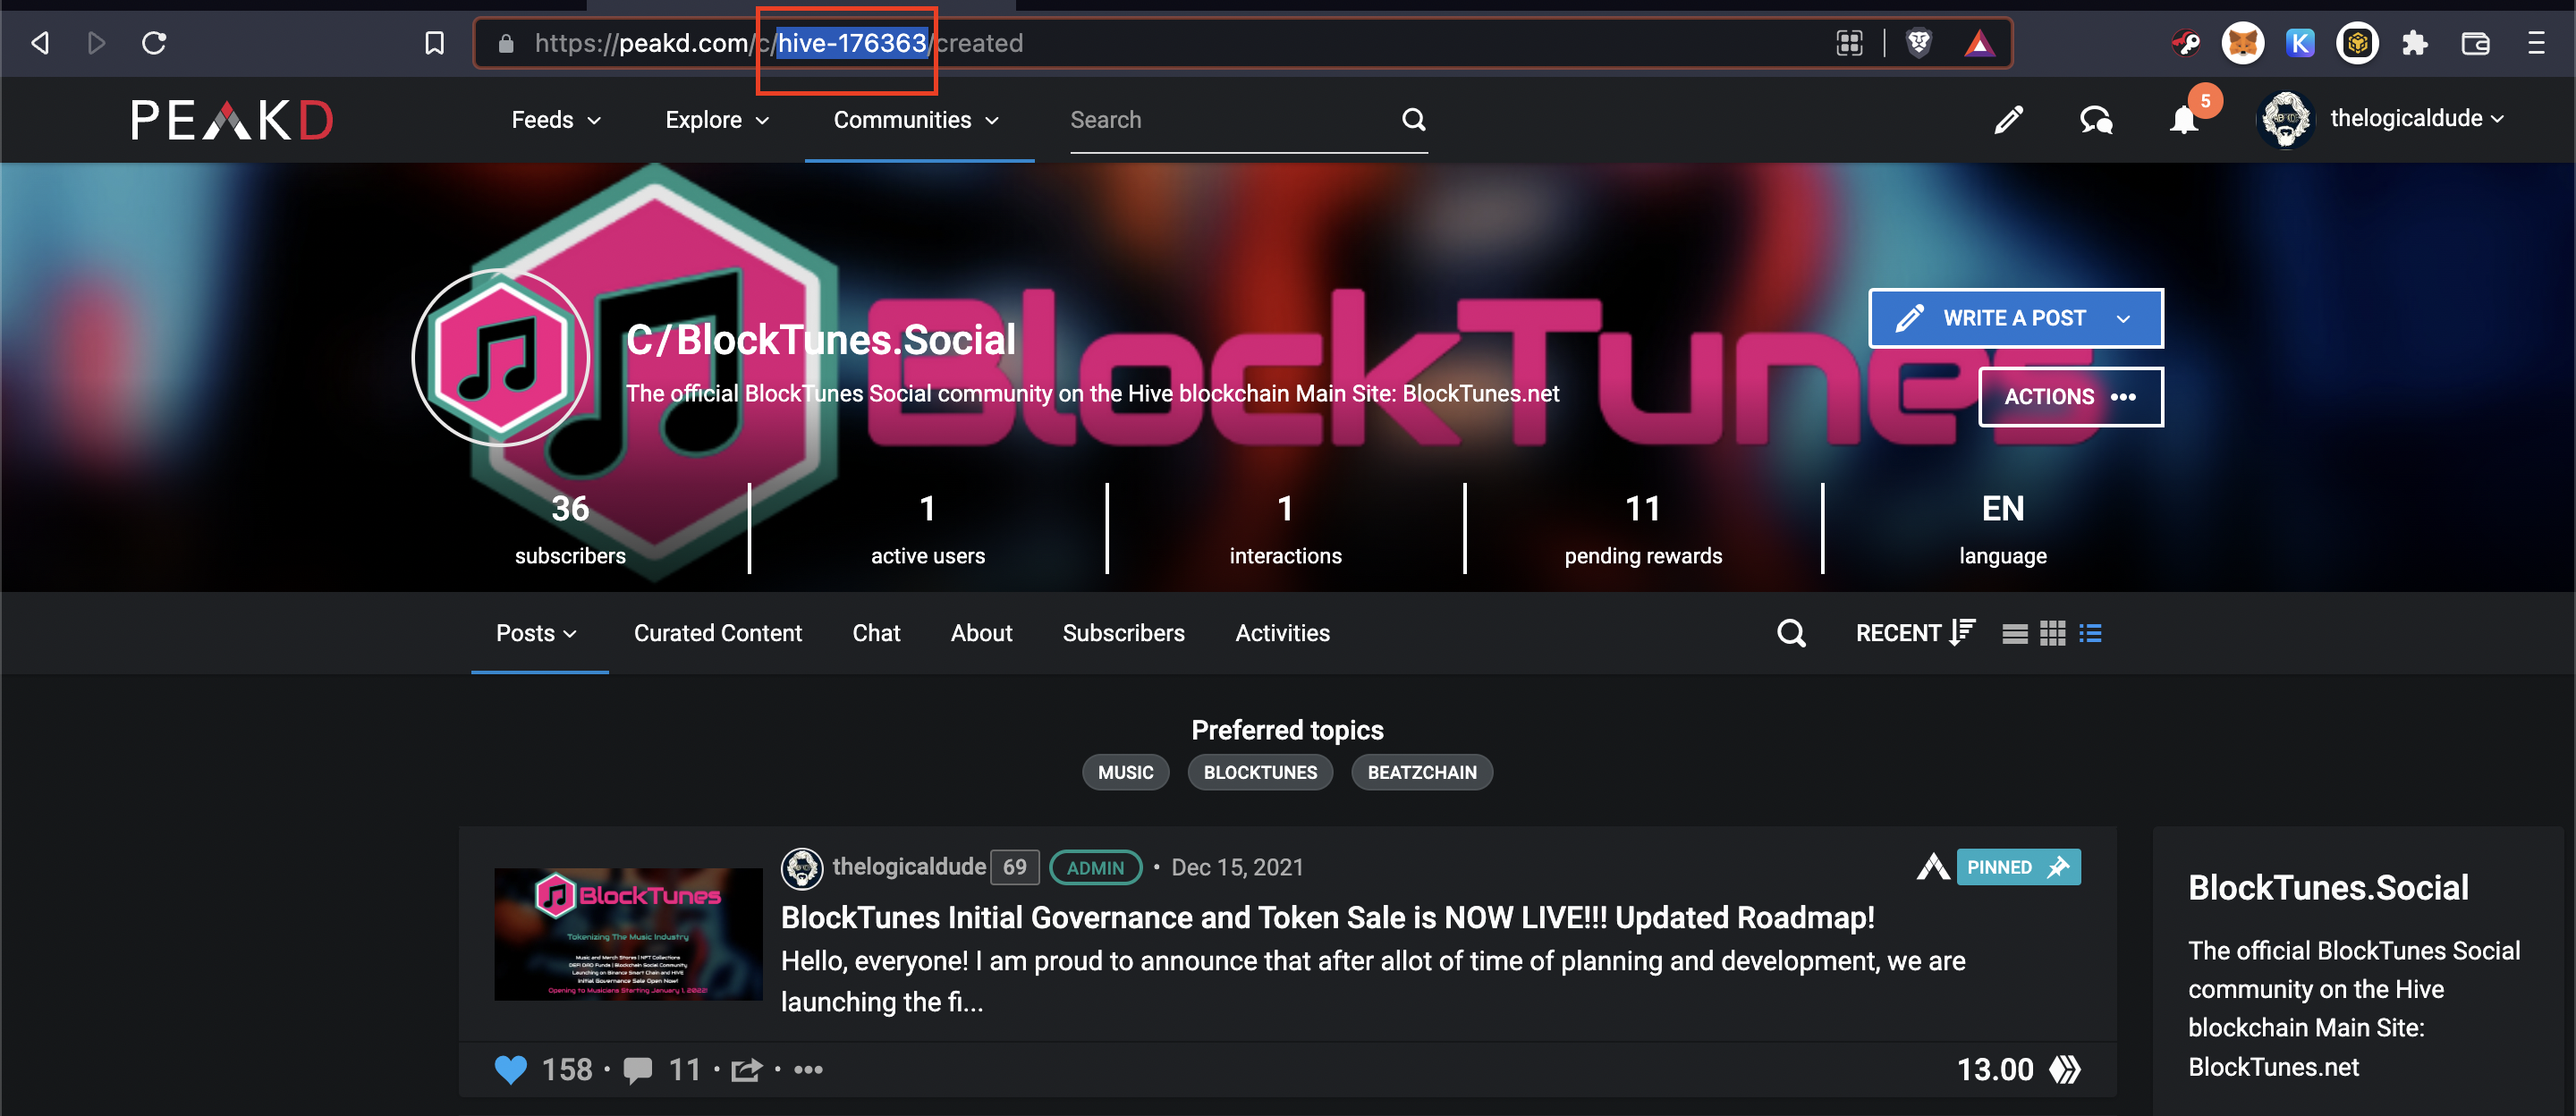
Task: Click the 69 reputation badge
Action: pos(1014,867)
